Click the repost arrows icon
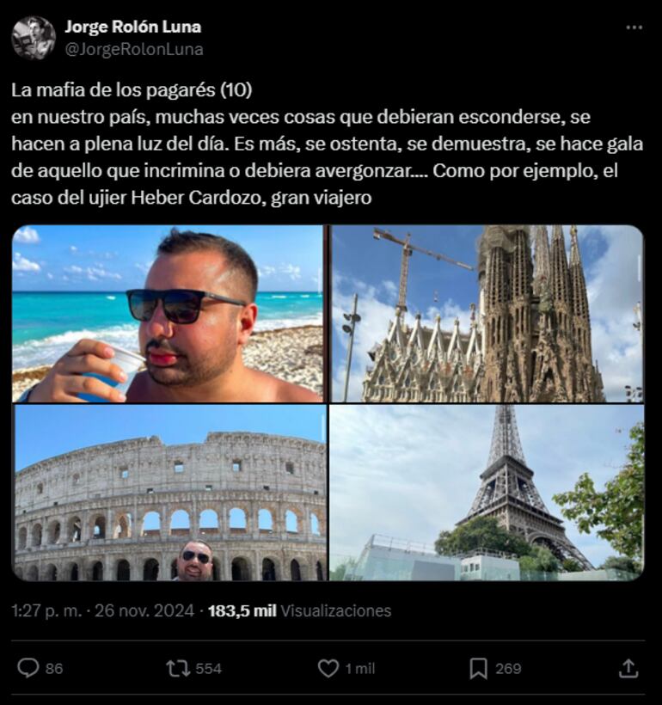Image resolution: width=662 pixels, height=705 pixels. click(x=179, y=668)
